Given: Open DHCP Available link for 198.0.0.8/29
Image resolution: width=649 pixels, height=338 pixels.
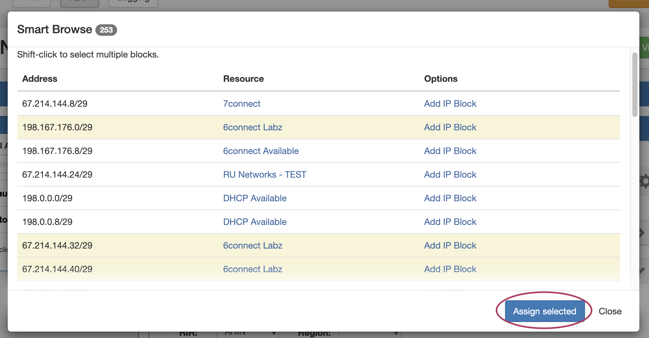Looking at the screenshot, I should (x=254, y=222).
